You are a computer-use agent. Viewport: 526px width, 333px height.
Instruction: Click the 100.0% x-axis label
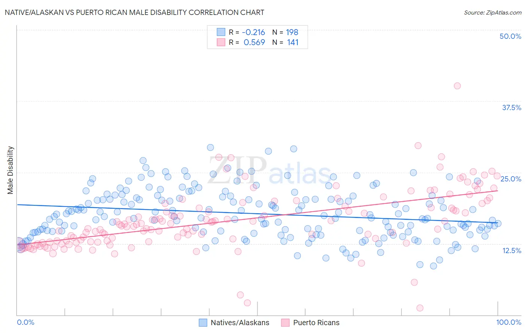[509, 322]
